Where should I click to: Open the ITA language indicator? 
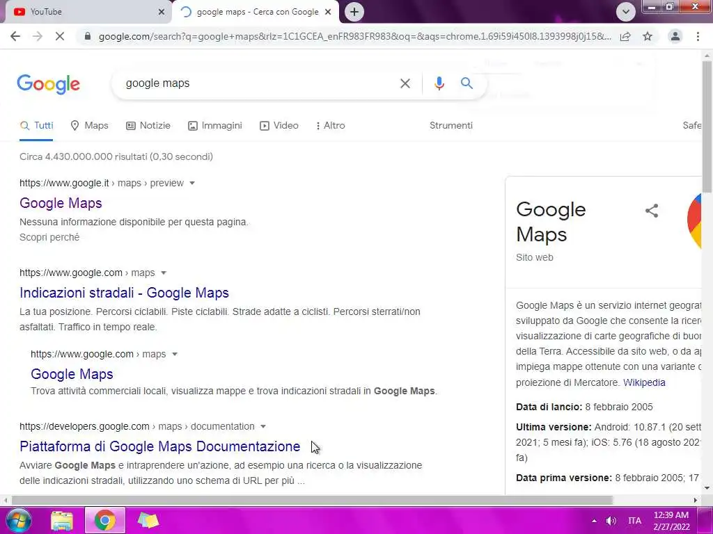click(635, 521)
